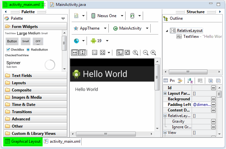Screen dimensions: 226x149
Task: Toggle fill height layout button
Action: tap(83, 53)
